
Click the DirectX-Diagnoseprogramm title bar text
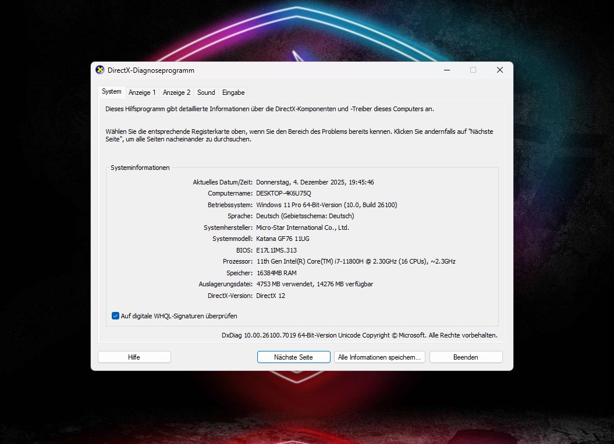(151, 70)
